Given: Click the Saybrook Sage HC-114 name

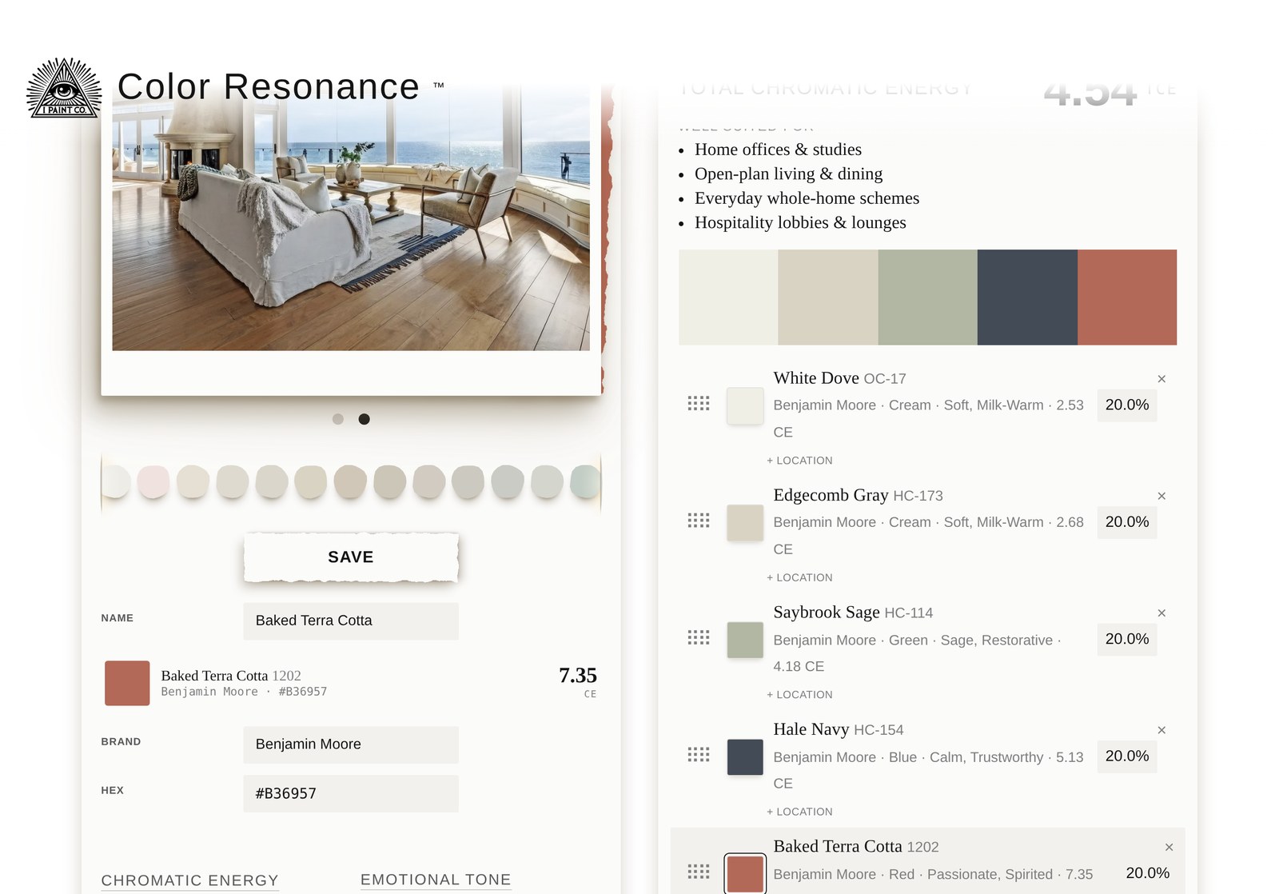Looking at the screenshot, I should click(x=853, y=613).
